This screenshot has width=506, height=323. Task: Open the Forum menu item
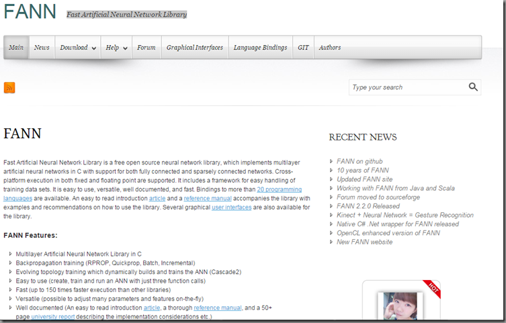pos(146,48)
